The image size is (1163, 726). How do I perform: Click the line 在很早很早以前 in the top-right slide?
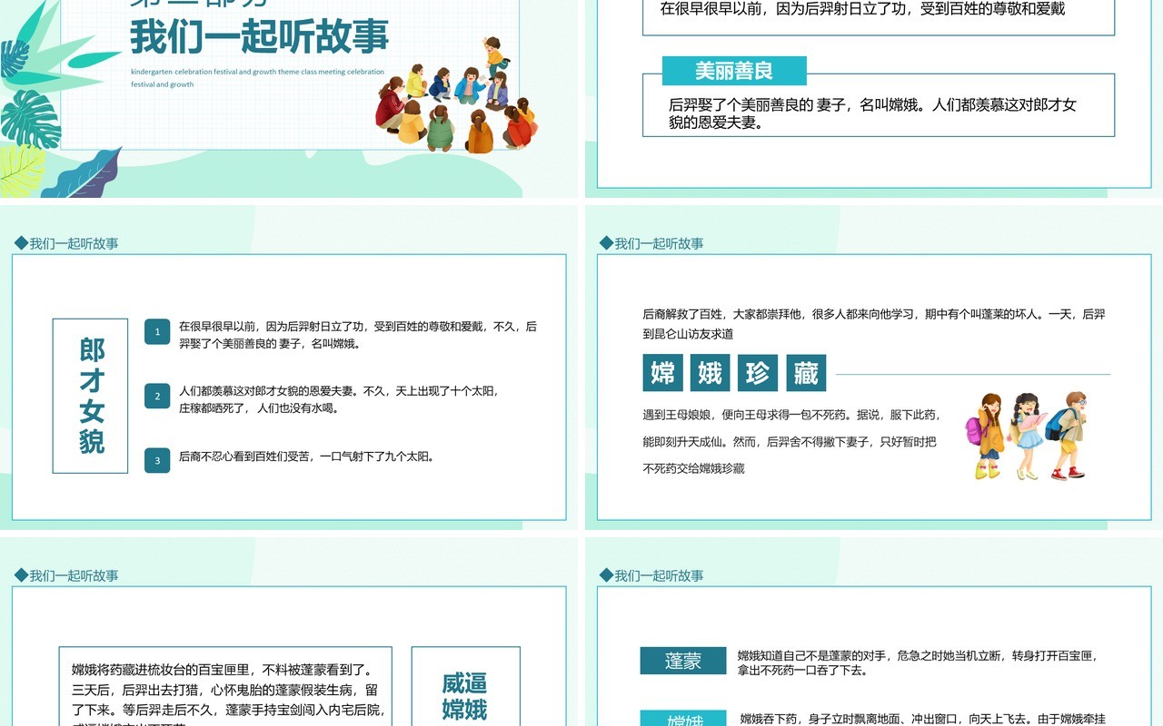point(862,9)
